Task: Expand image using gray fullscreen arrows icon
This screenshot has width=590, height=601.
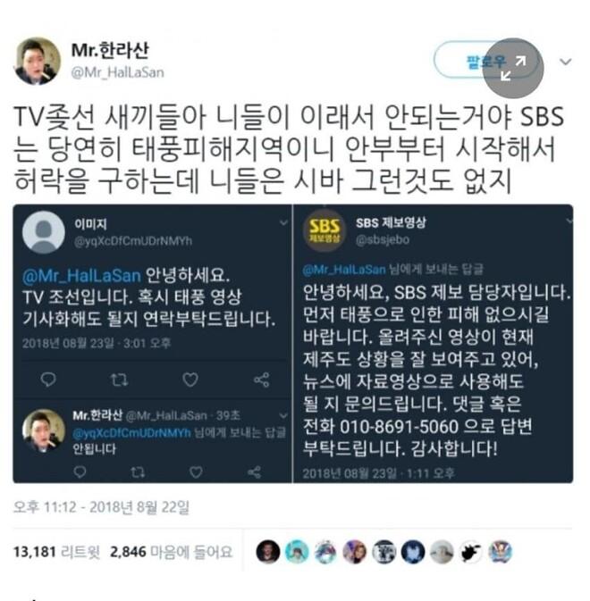Action: 513,68
